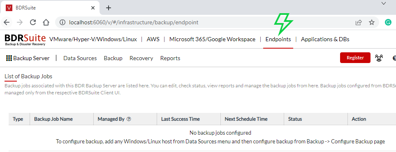This screenshot has height=152, width=396.
Task: Click the browser back arrow
Action: (x=7, y=22)
